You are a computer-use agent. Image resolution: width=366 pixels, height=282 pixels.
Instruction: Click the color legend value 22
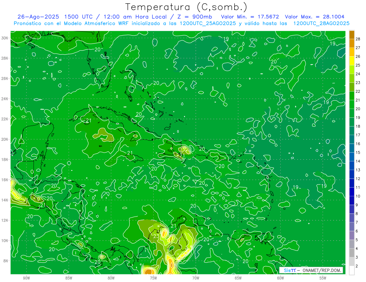pos(358,91)
